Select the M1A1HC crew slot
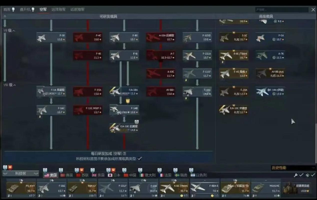The height and width of the screenshot is (200, 317). coord(266,188)
